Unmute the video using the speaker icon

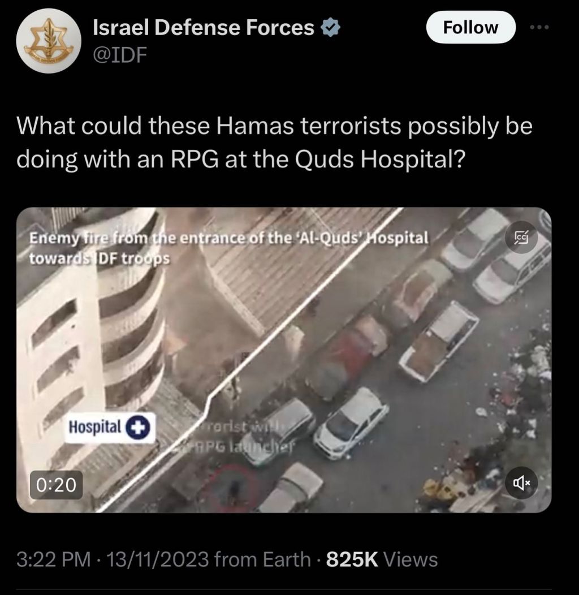click(521, 482)
